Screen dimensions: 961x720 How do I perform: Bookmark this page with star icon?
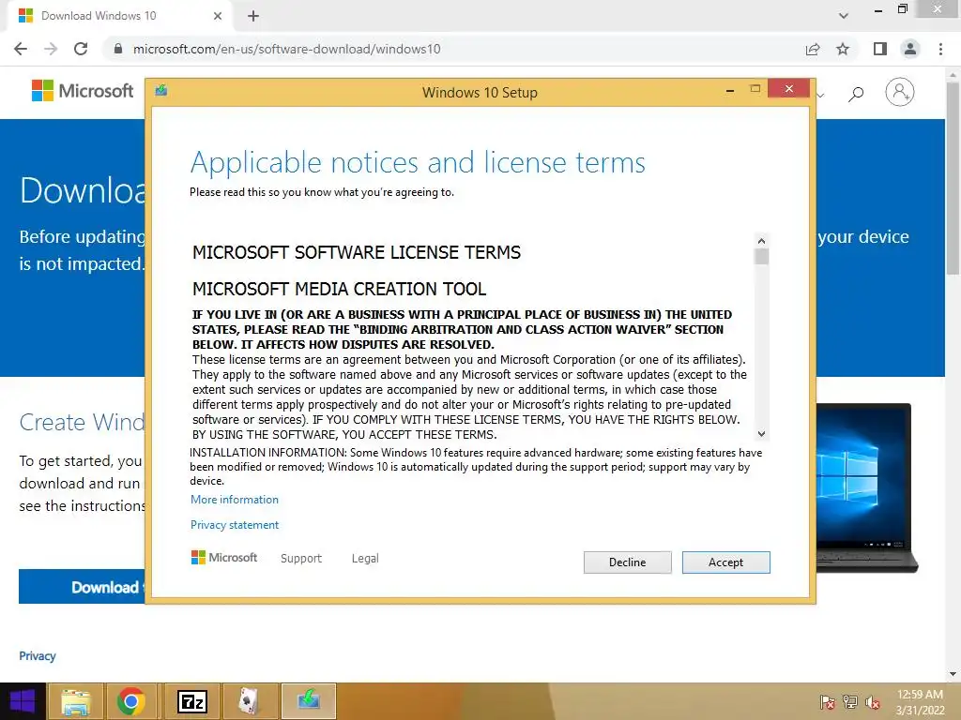(x=843, y=49)
